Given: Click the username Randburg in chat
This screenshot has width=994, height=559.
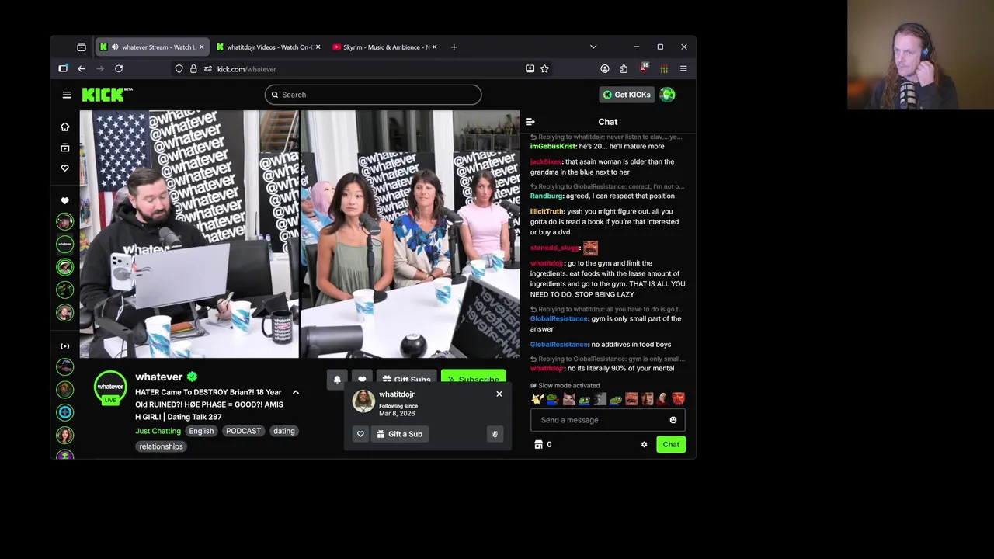Looking at the screenshot, I should click(x=547, y=196).
